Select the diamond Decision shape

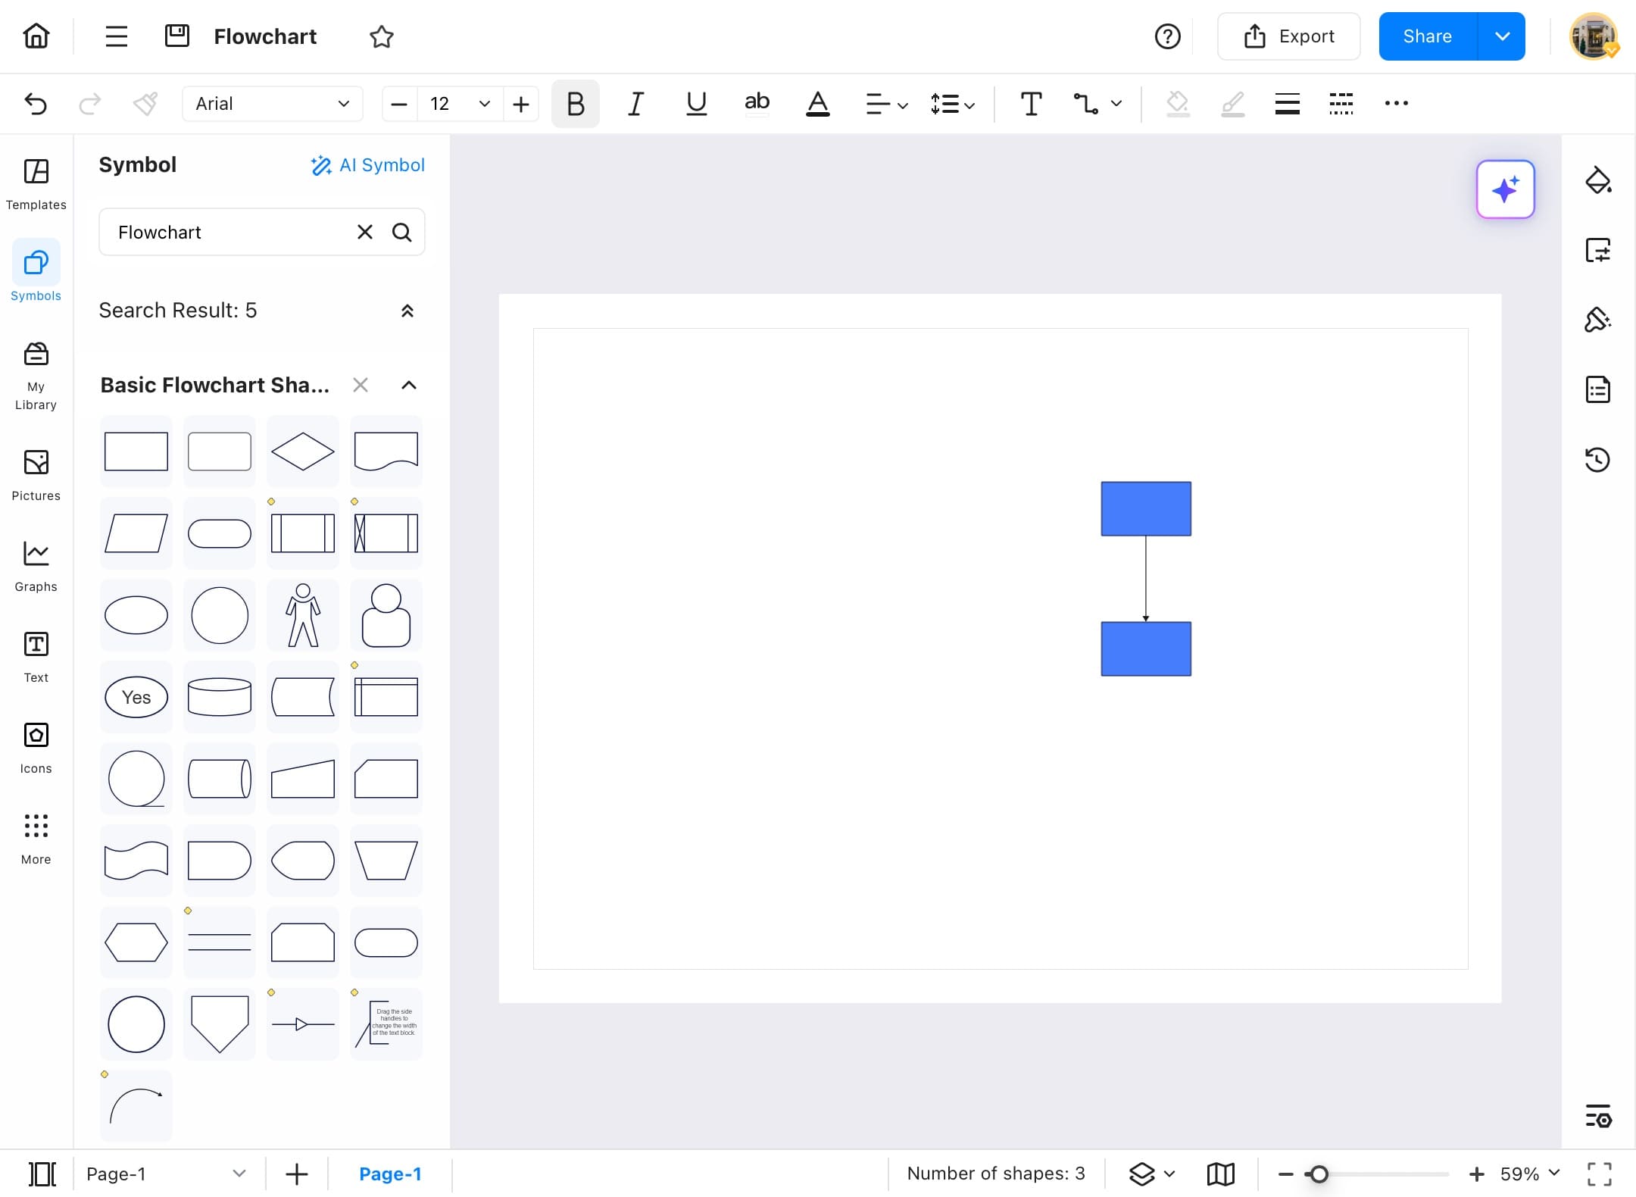coord(302,452)
